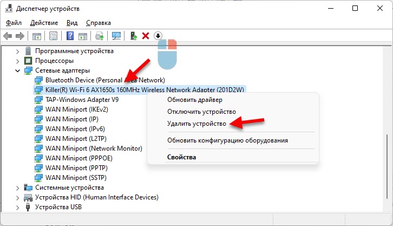Expand the Процессоры category
The width and height of the screenshot is (393, 226).
click(18, 61)
